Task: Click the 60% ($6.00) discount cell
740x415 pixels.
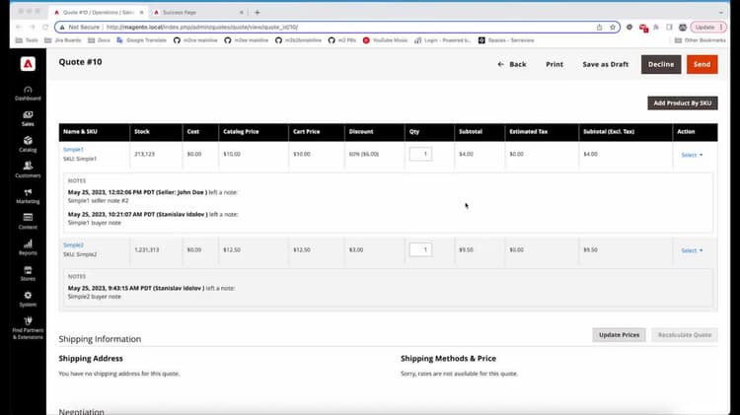Action: 364,154
